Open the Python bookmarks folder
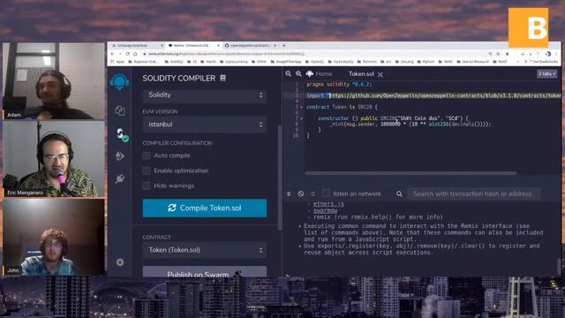The width and height of the screenshot is (565, 318). [426, 62]
